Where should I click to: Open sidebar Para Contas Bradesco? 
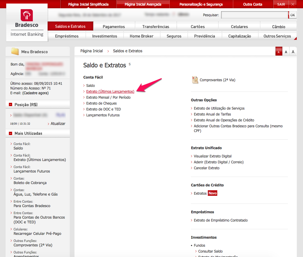point(32,206)
